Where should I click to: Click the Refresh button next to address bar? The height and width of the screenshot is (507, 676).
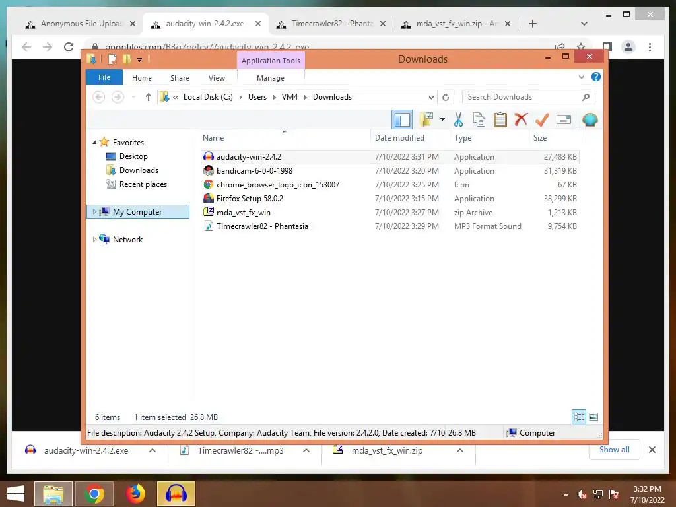pyautogui.click(x=446, y=97)
